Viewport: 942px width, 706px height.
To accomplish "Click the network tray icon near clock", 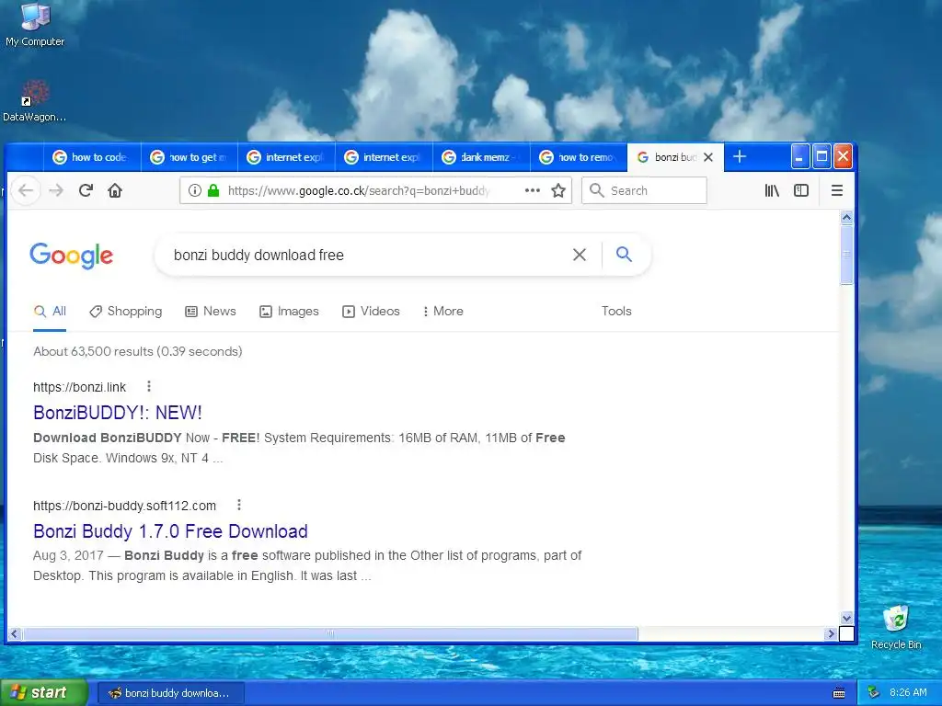I will [x=874, y=693].
